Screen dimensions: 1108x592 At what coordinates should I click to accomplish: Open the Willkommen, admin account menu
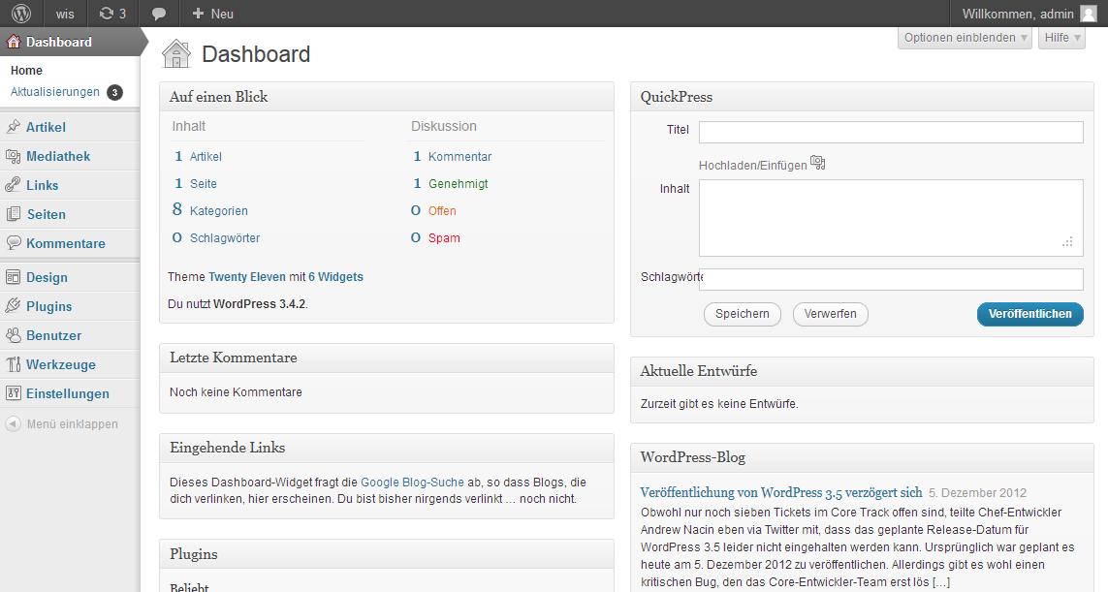tap(1029, 14)
